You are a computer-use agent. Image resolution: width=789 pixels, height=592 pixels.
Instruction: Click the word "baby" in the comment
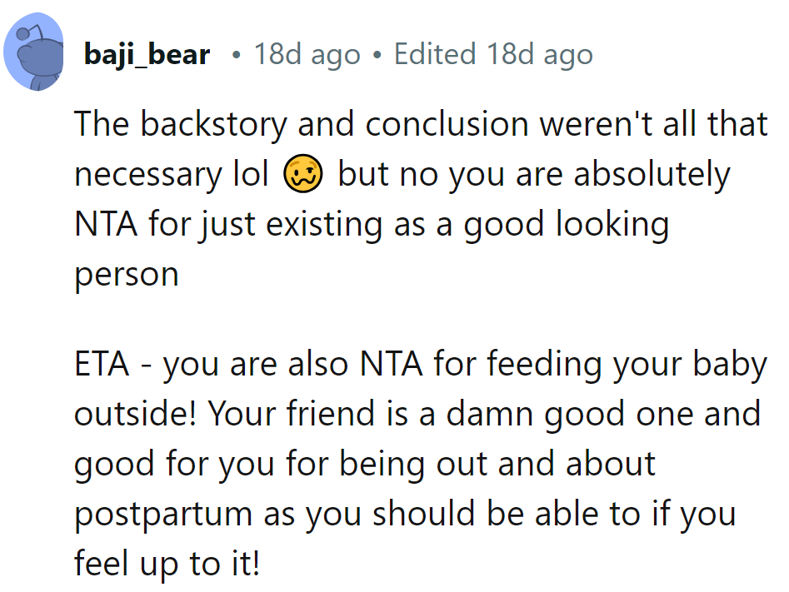pyautogui.click(x=727, y=365)
